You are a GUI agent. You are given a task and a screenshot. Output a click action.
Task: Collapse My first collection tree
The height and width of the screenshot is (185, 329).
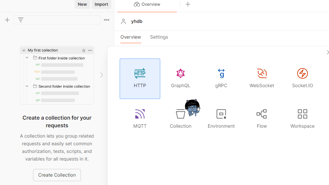point(24,50)
